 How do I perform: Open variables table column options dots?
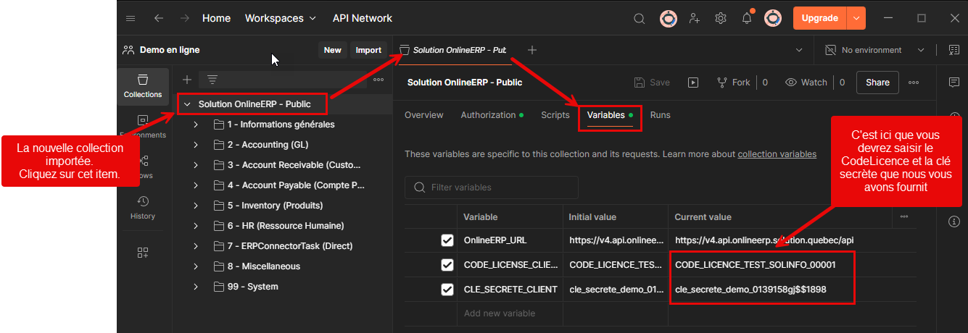(x=903, y=216)
